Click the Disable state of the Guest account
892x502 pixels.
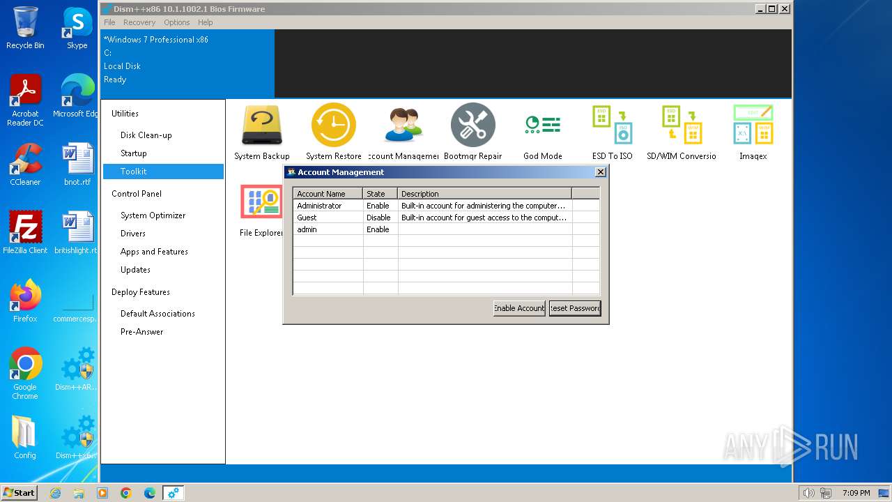coord(378,218)
